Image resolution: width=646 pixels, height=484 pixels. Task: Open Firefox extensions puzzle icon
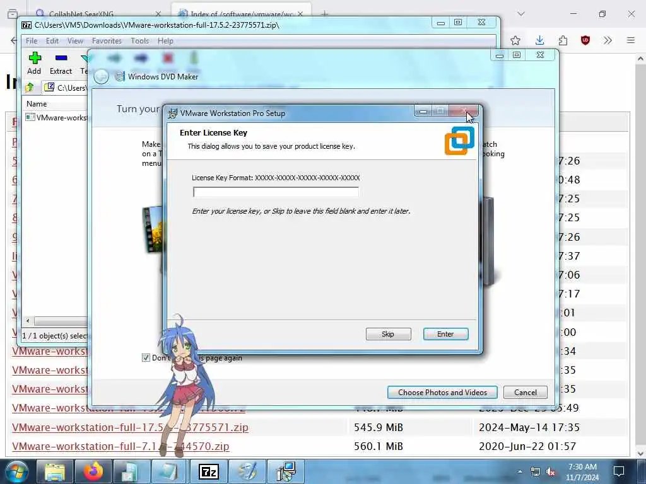click(x=563, y=40)
